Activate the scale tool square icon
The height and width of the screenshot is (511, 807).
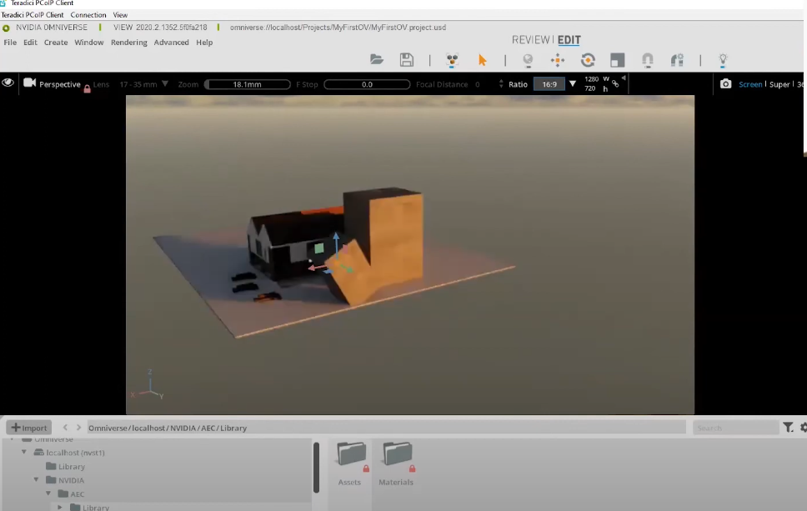point(618,60)
